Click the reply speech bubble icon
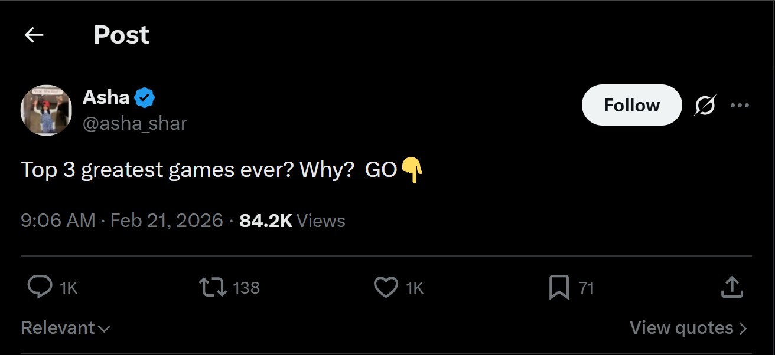Viewport: 775px width, 355px height. coord(40,288)
